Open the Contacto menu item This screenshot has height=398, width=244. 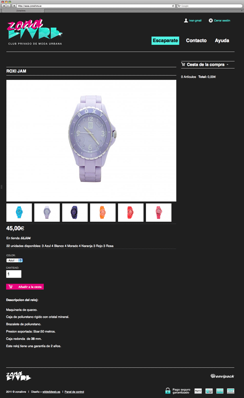196,41
